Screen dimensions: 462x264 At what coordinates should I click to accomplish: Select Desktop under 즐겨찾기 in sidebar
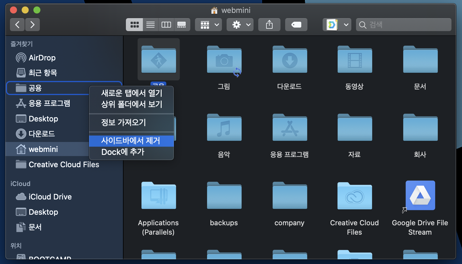[48, 119]
